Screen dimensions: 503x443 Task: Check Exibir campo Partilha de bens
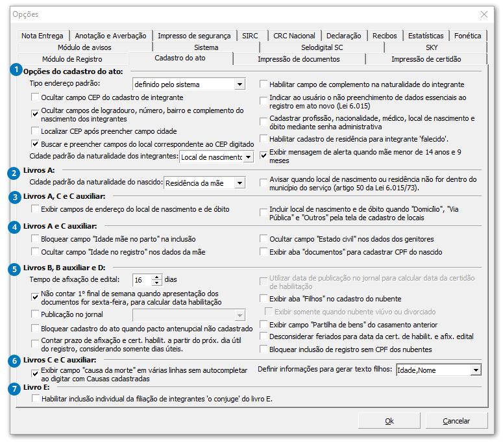coord(264,324)
